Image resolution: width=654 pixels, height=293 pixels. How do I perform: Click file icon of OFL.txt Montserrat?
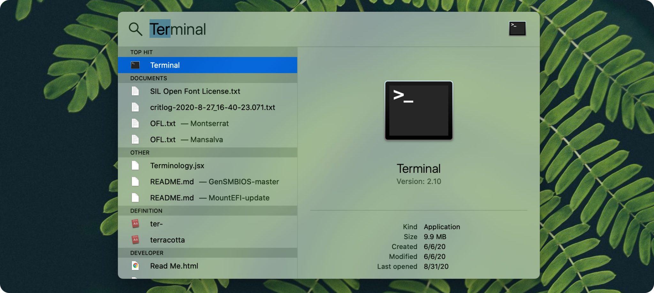pos(135,123)
